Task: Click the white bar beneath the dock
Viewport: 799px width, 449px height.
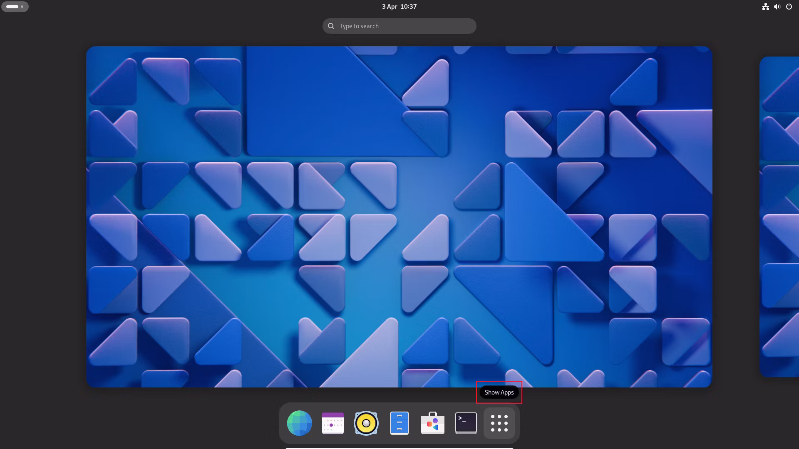Action: (399, 448)
